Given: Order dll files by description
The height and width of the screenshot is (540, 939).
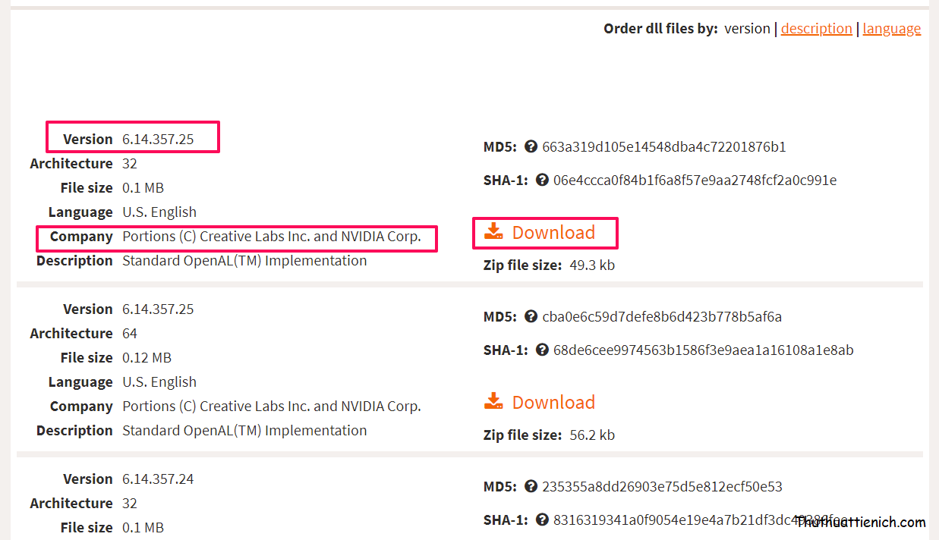Looking at the screenshot, I should (x=816, y=29).
